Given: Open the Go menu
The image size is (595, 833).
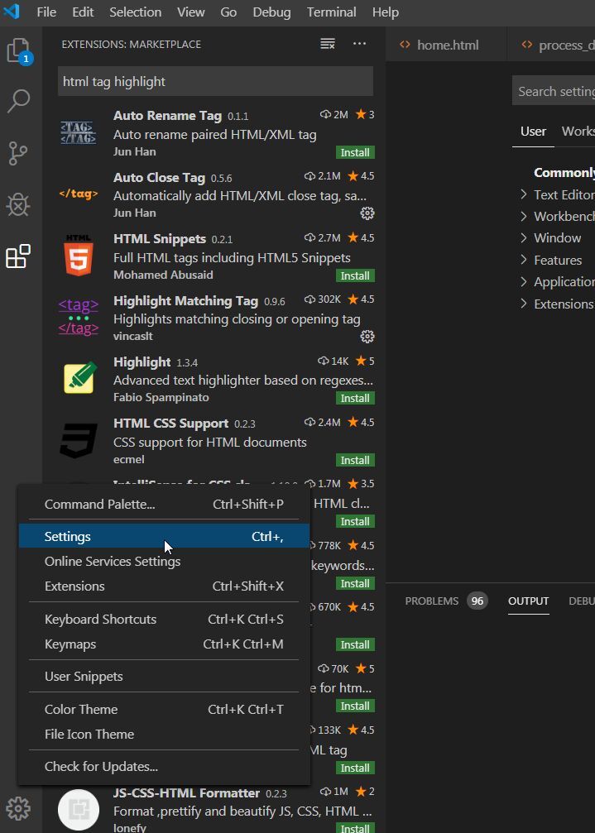Looking at the screenshot, I should tap(228, 12).
